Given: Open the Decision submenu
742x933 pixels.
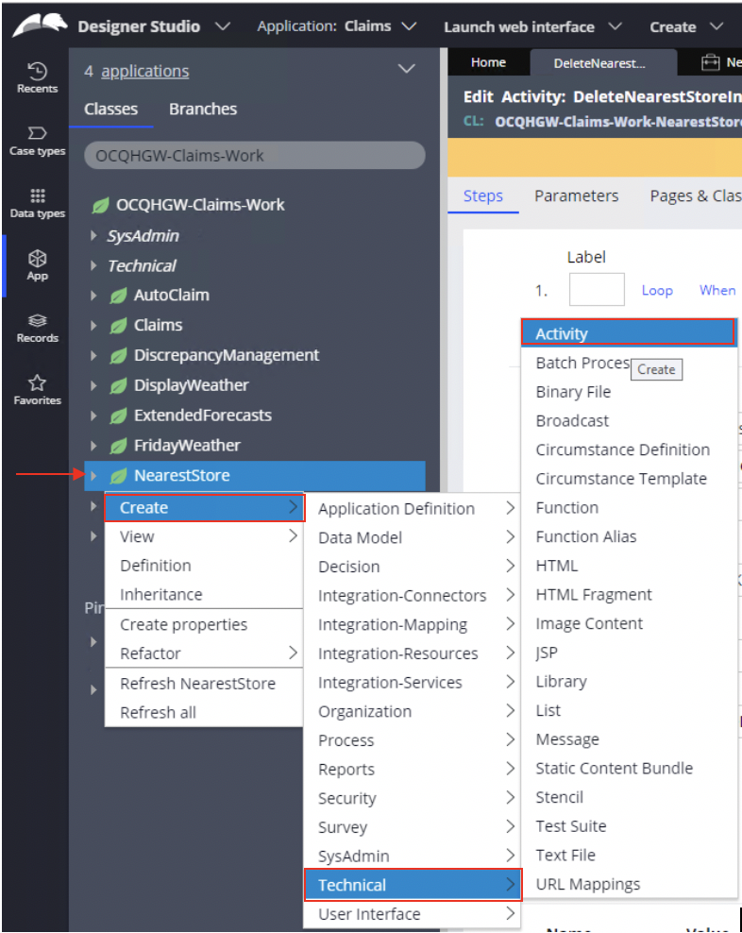Looking at the screenshot, I should click(412, 567).
